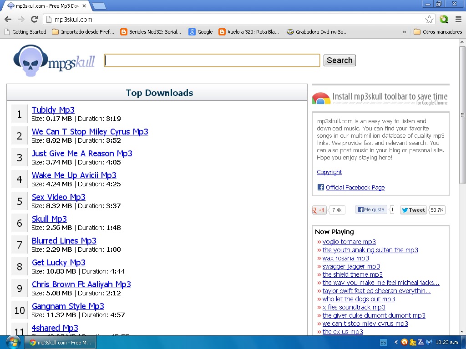Click mp3skull taskbar window button
Image resolution: width=466 pixels, height=349 pixels.
click(x=61, y=343)
